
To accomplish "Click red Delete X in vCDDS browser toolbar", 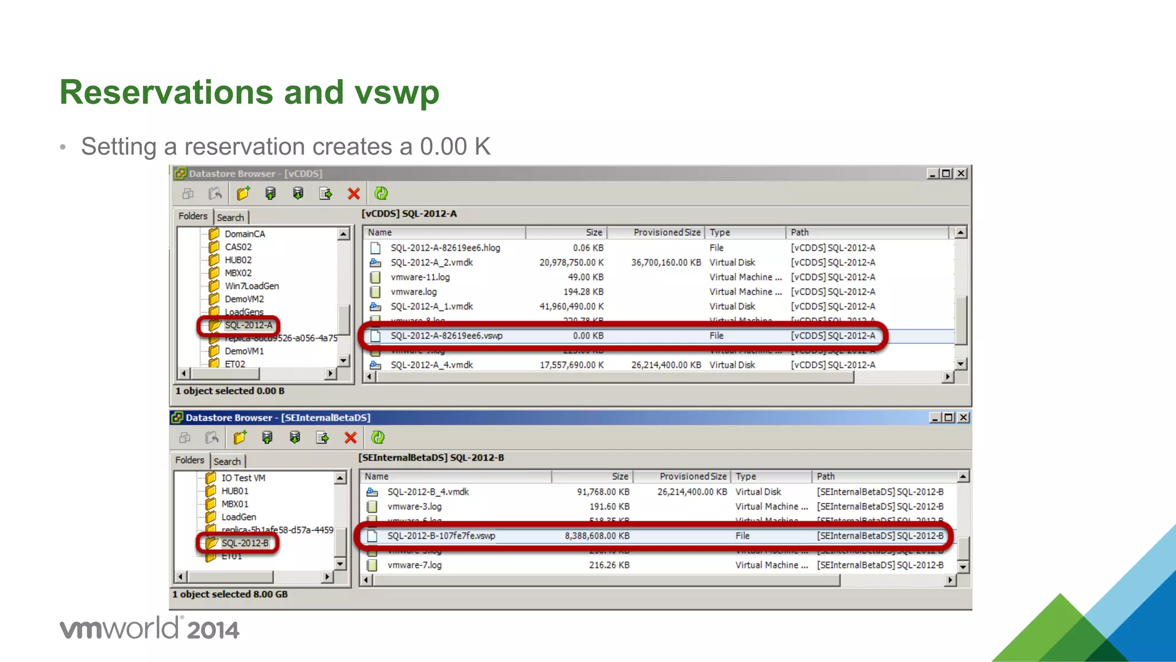I will [x=354, y=193].
